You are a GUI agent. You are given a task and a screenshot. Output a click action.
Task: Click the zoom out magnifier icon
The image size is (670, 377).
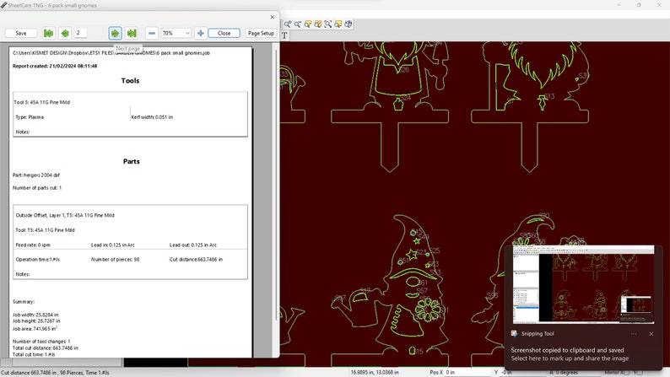pos(298,24)
